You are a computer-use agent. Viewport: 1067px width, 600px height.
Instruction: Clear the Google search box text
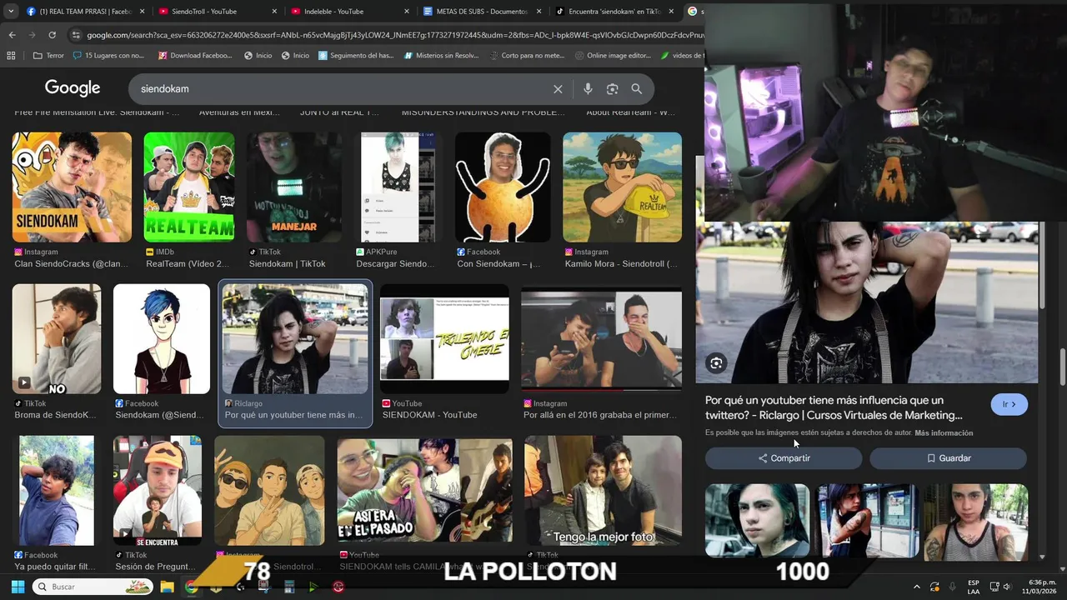[558, 89]
